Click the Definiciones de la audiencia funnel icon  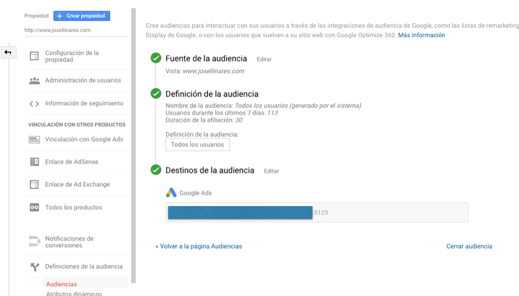pyautogui.click(x=34, y=267)
